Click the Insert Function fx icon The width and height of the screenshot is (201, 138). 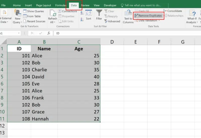pyautogui.click(x=49, y=33)
